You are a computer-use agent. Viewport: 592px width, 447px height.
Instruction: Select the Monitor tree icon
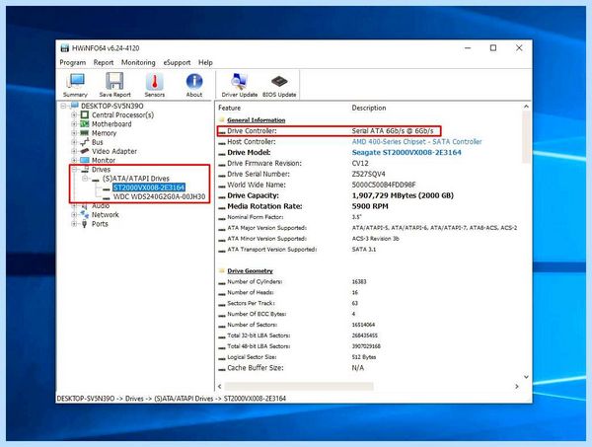click(x=85, y=160)
